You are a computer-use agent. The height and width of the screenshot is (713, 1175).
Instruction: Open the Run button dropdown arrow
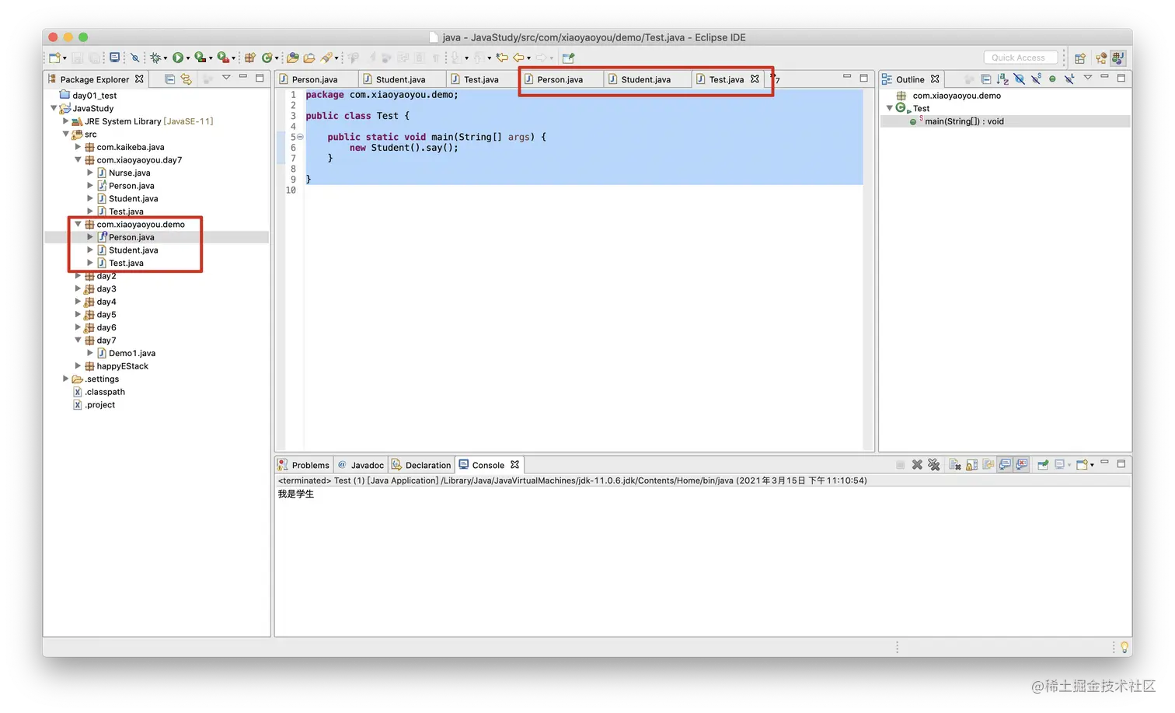coord(188,58)
